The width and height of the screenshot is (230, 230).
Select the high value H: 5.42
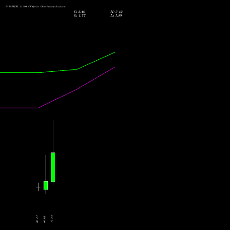[116, 12]
